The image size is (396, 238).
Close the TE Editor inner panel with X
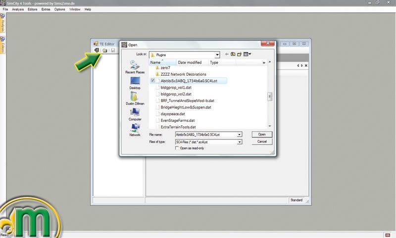[x=306, y=66]
